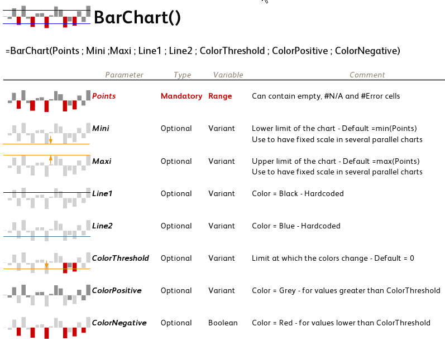
Task: Click the BarChart() title chart thumbnail
Action: [47, 17]
